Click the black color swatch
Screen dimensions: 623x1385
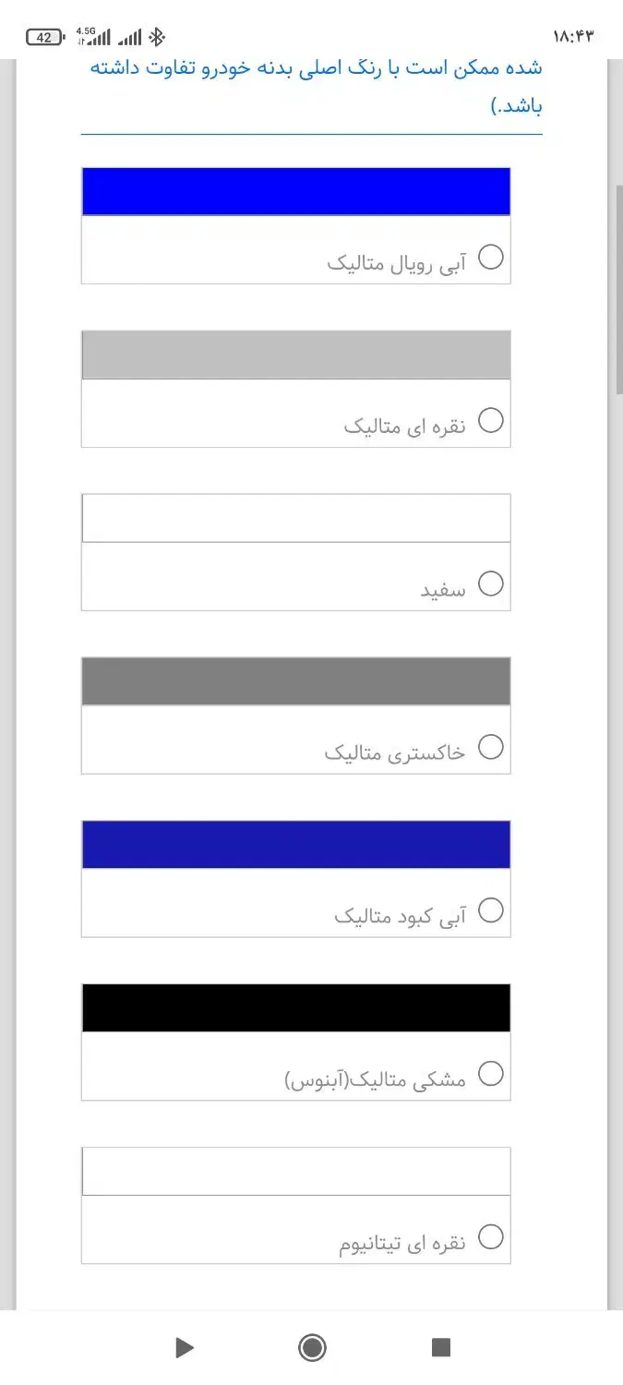tap(295, 1008)
